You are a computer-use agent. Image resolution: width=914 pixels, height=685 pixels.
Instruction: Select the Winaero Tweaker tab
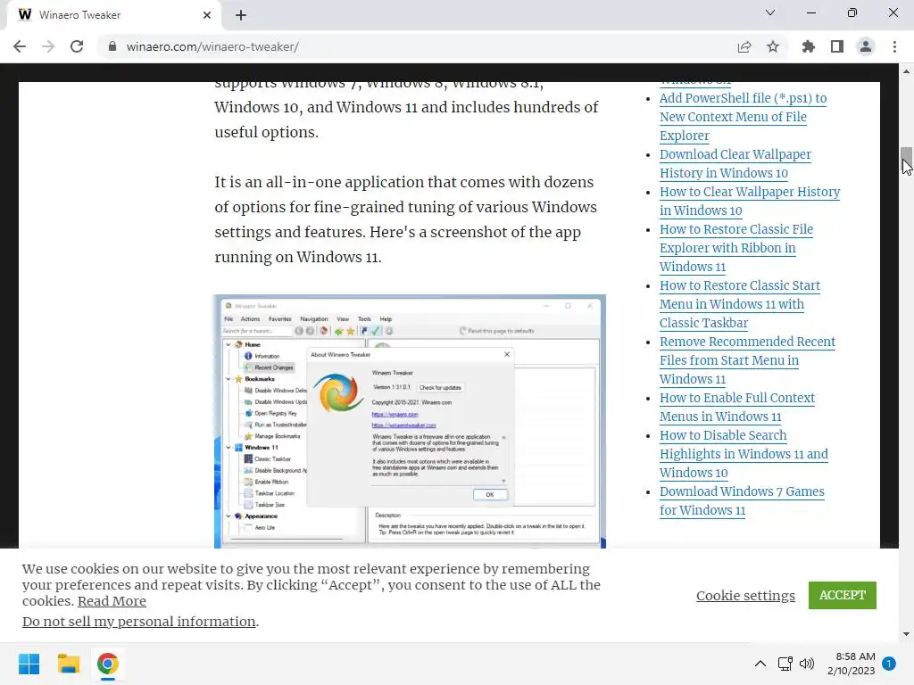click(113, 15)
